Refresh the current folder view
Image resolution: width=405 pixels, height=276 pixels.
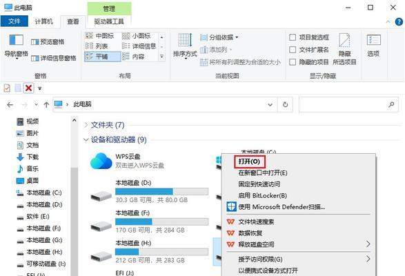pos(285,105)
